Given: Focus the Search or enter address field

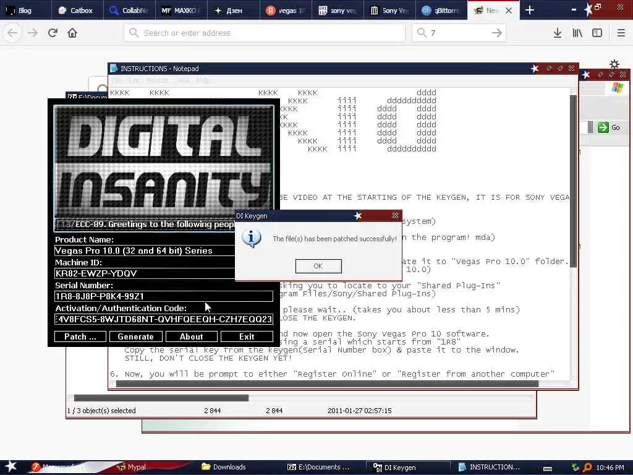Looking at the screenshot, I should [265, 33].
